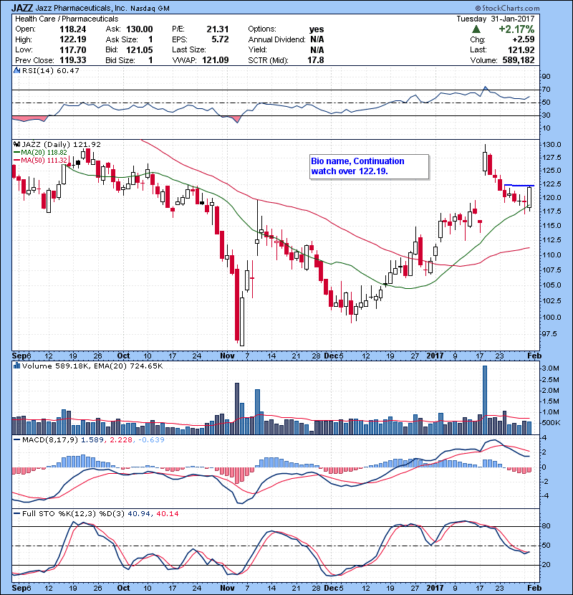Click the JAZZ ticker symbol in the header
573x595 pixels.
22,8
